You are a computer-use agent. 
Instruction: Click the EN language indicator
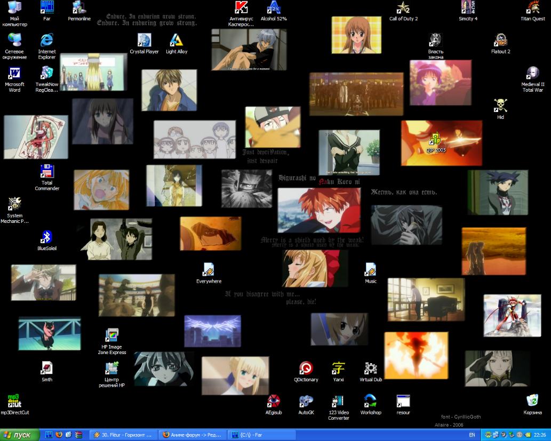tap(472, 435)
